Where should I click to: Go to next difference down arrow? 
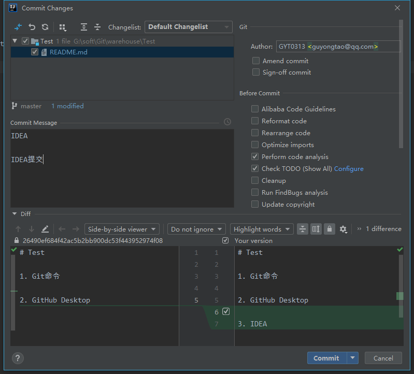pos(32,229)
